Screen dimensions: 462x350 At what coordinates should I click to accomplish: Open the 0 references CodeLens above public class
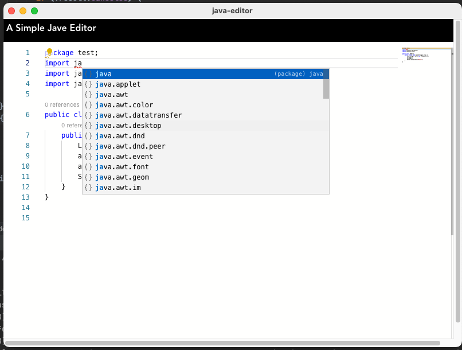tap(61, 104)
